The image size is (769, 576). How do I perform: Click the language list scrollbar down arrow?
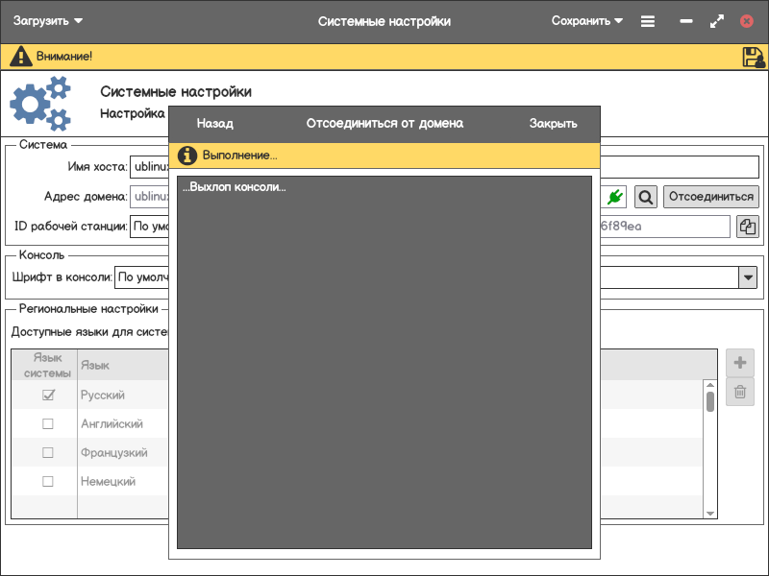(x=710, y=514)
